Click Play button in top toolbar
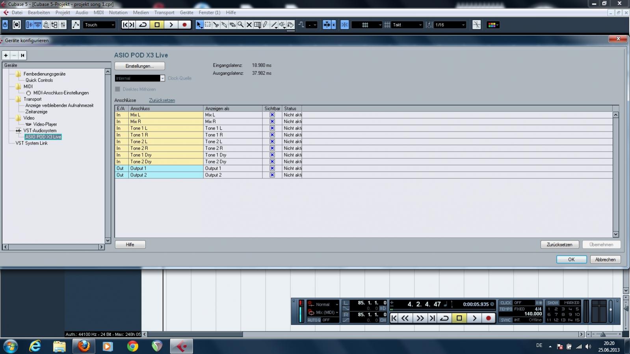 pyautogui.click(x=171, y=25)
